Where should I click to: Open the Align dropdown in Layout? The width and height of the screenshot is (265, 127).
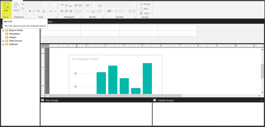(150, 13)
